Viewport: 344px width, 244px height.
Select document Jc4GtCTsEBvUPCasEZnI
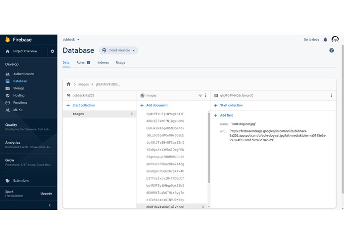(x=165, y=142)
